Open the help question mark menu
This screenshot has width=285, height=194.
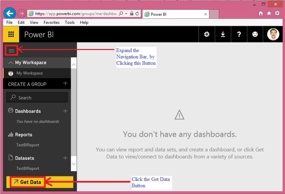pyautogui.click(x=239, y=34)
